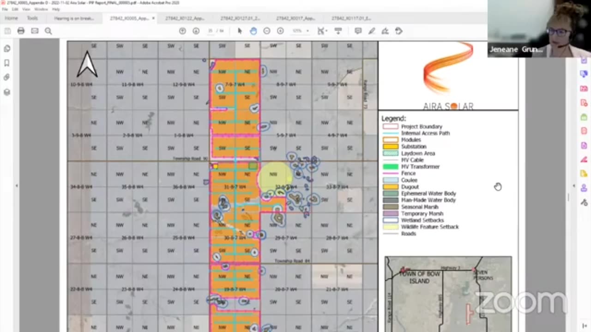Image resolution: width=591 pixels, height=332 pixels.
Task: Go to previous page arrow
Action: click(x=182, y=31)
